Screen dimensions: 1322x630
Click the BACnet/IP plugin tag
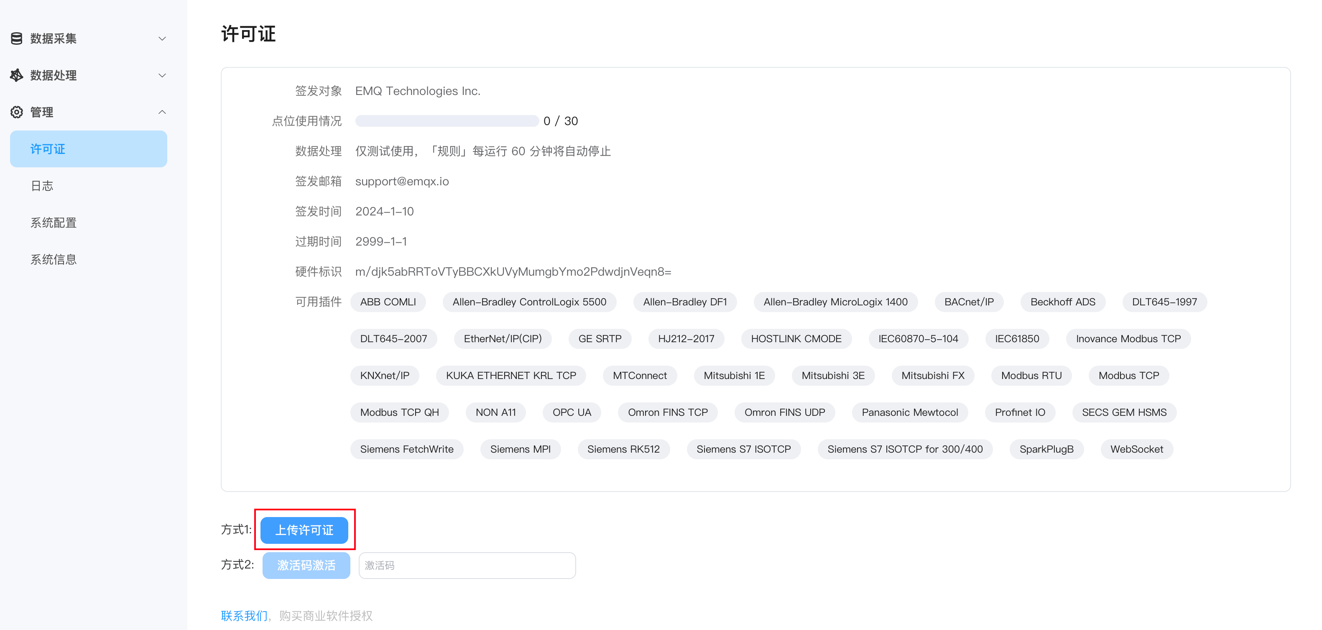pos(969,302)
